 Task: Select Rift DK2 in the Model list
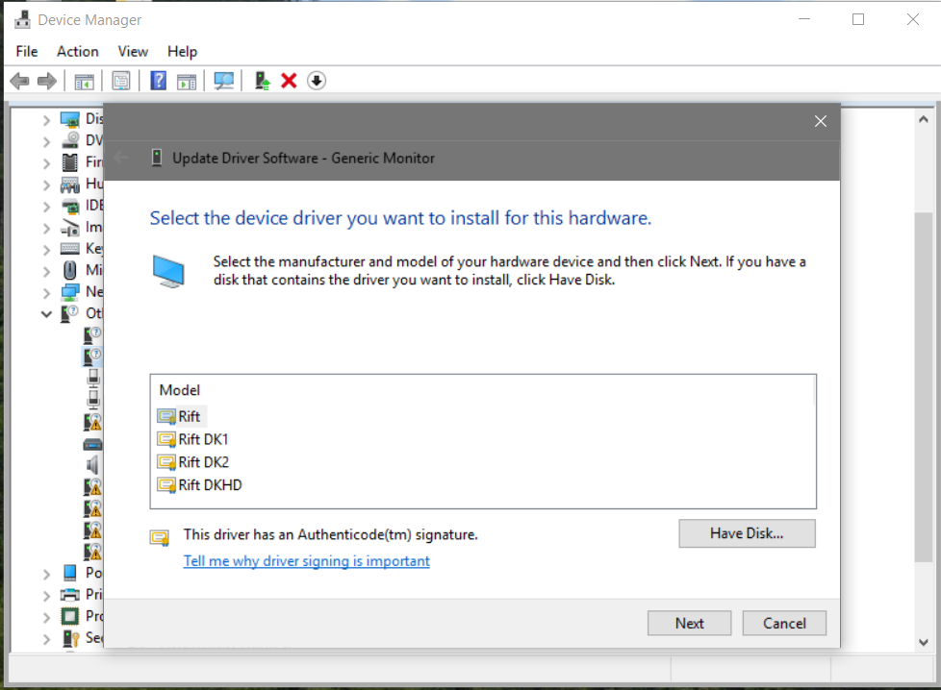(x=203, y=462)
